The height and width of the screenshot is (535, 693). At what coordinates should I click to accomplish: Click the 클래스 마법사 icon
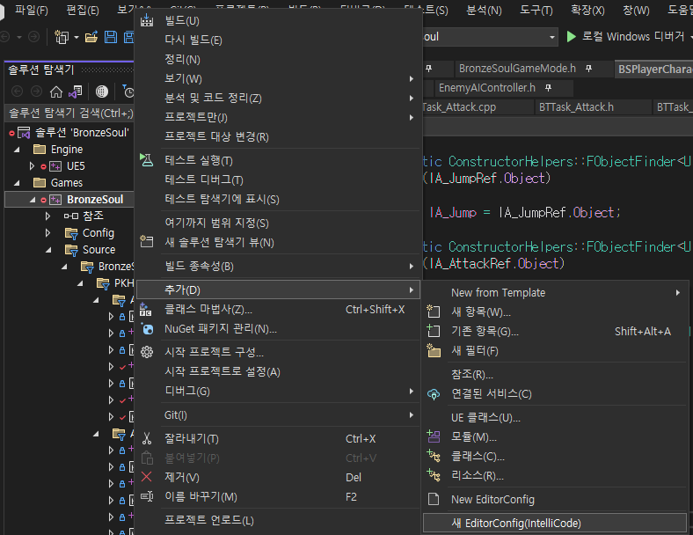(146, 310)
